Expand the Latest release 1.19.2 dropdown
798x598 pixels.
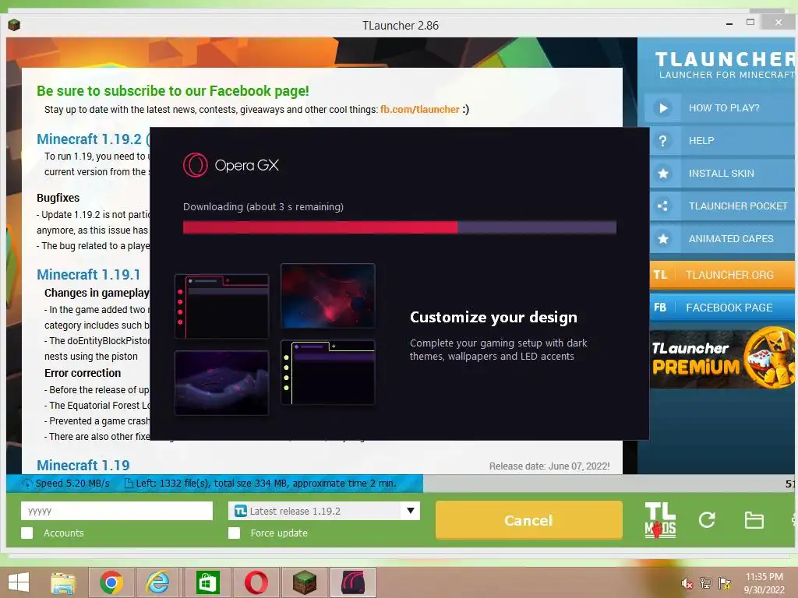[x=324, y=511]
